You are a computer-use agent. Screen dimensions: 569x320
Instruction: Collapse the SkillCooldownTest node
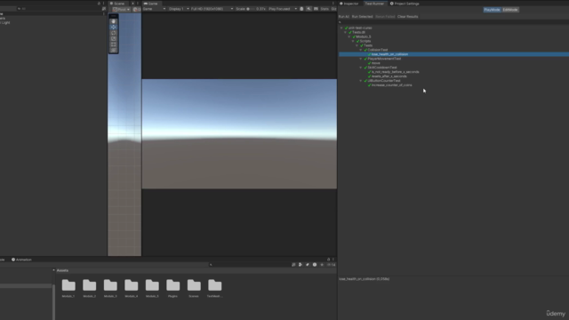coord(361,68)
